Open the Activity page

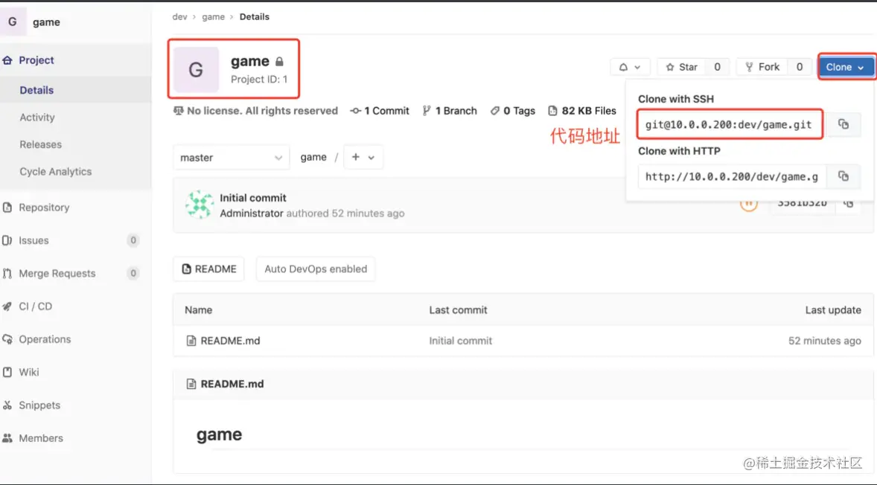pos(37,118)
